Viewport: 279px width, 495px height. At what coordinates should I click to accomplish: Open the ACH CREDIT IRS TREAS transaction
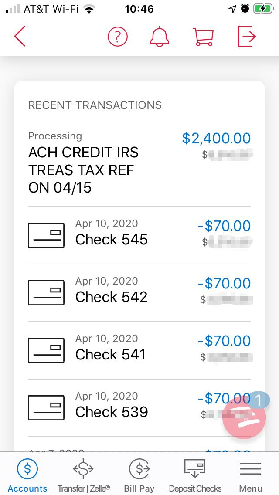click(84, 170)
